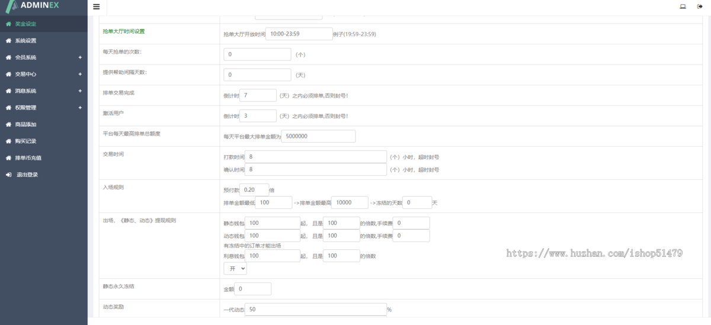Click the 平台每天最高排单总额度 label
Image resolution: width=711 pixels, height=325 pixels.
point(132,134)
